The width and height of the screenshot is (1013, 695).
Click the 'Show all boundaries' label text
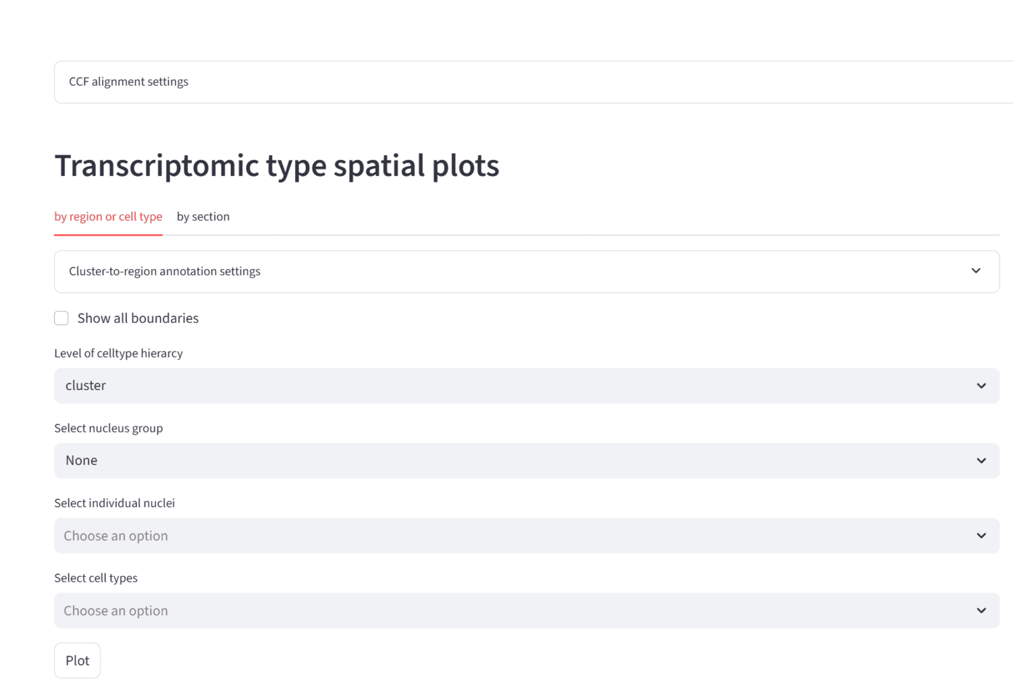[138, 318]
